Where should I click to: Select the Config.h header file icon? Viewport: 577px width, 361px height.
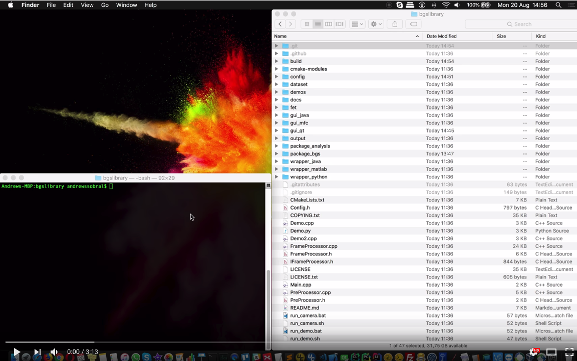pos(285,208)
